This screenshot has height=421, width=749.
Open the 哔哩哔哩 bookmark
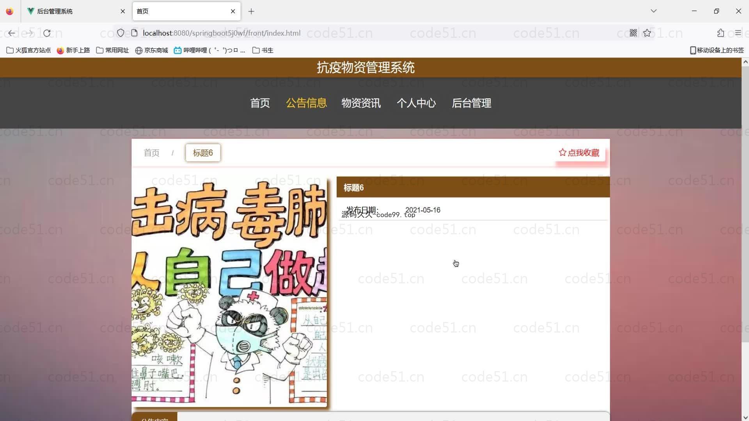pyautogui.click(x=209, y=50)
